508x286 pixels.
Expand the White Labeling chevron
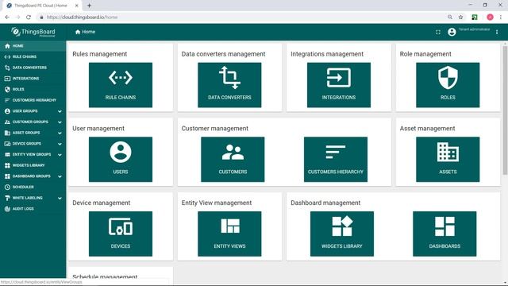[x=60, y=198]
